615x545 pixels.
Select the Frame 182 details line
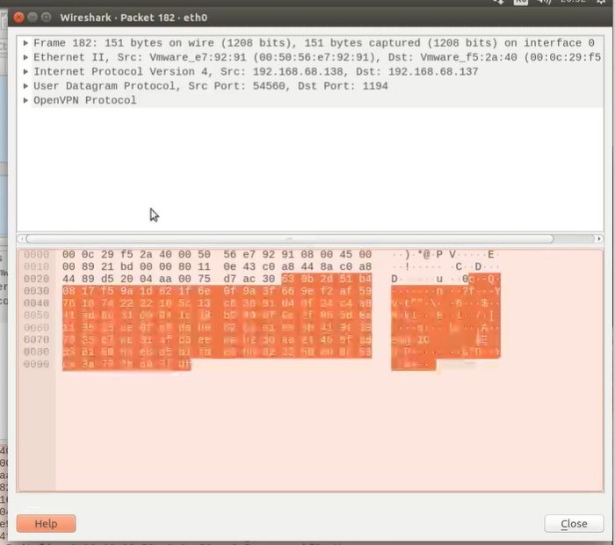coord(314,43)
